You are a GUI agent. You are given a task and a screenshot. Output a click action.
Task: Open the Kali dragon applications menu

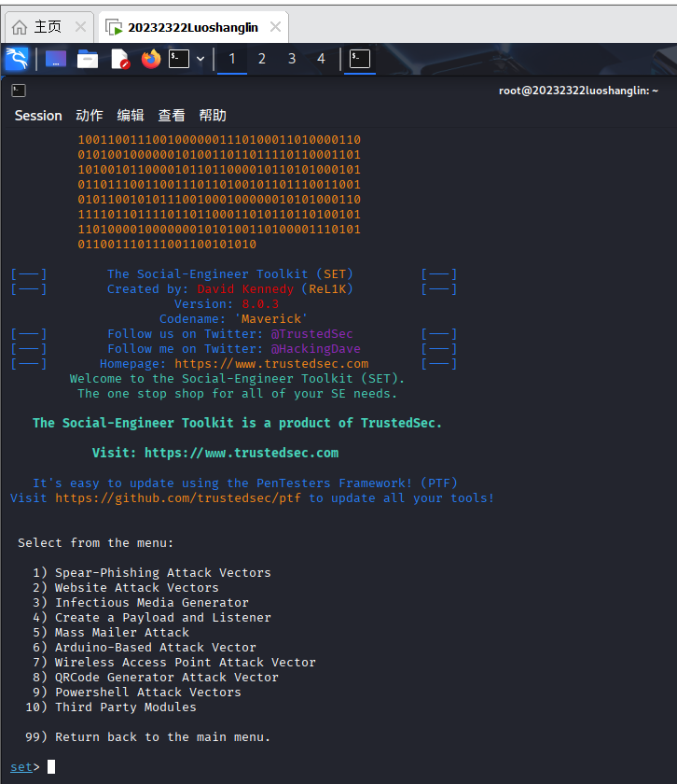(x=17, y=59)
